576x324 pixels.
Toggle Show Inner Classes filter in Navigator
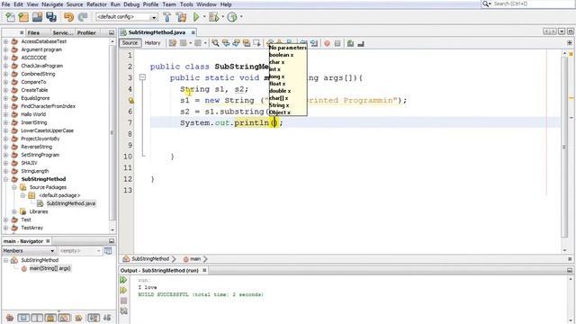(x=64, y=318)
